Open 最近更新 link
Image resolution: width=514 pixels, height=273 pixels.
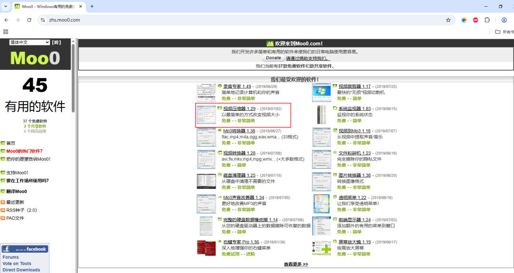15,202
